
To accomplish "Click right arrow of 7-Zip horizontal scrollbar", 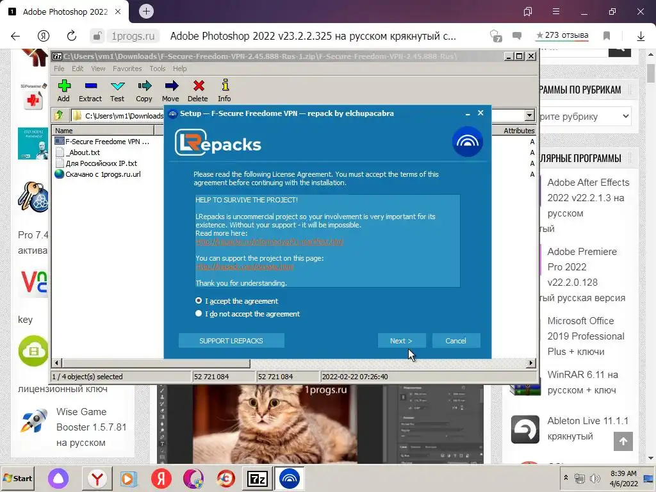I will (531, 363).
